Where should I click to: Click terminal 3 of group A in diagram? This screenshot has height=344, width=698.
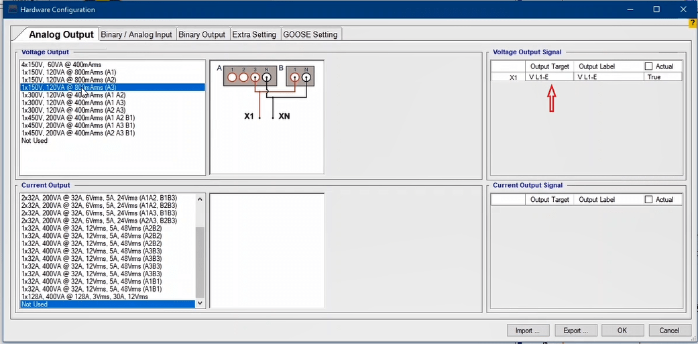(255, 77)
